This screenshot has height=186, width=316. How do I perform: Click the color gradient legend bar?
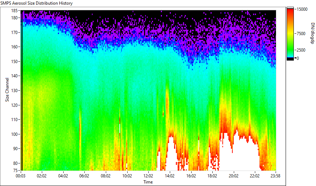290,34
